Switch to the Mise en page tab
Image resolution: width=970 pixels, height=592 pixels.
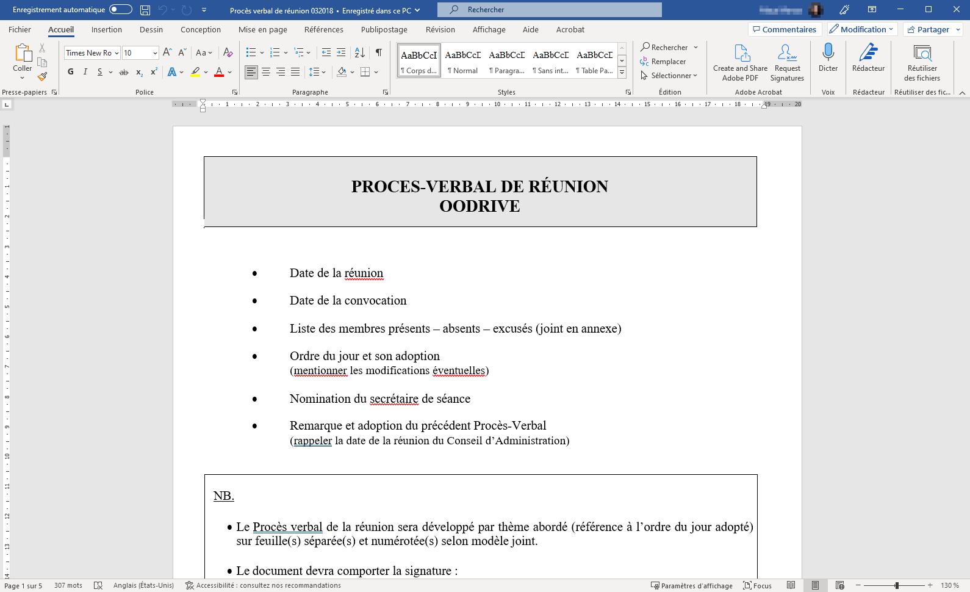[x=262, y=29]
